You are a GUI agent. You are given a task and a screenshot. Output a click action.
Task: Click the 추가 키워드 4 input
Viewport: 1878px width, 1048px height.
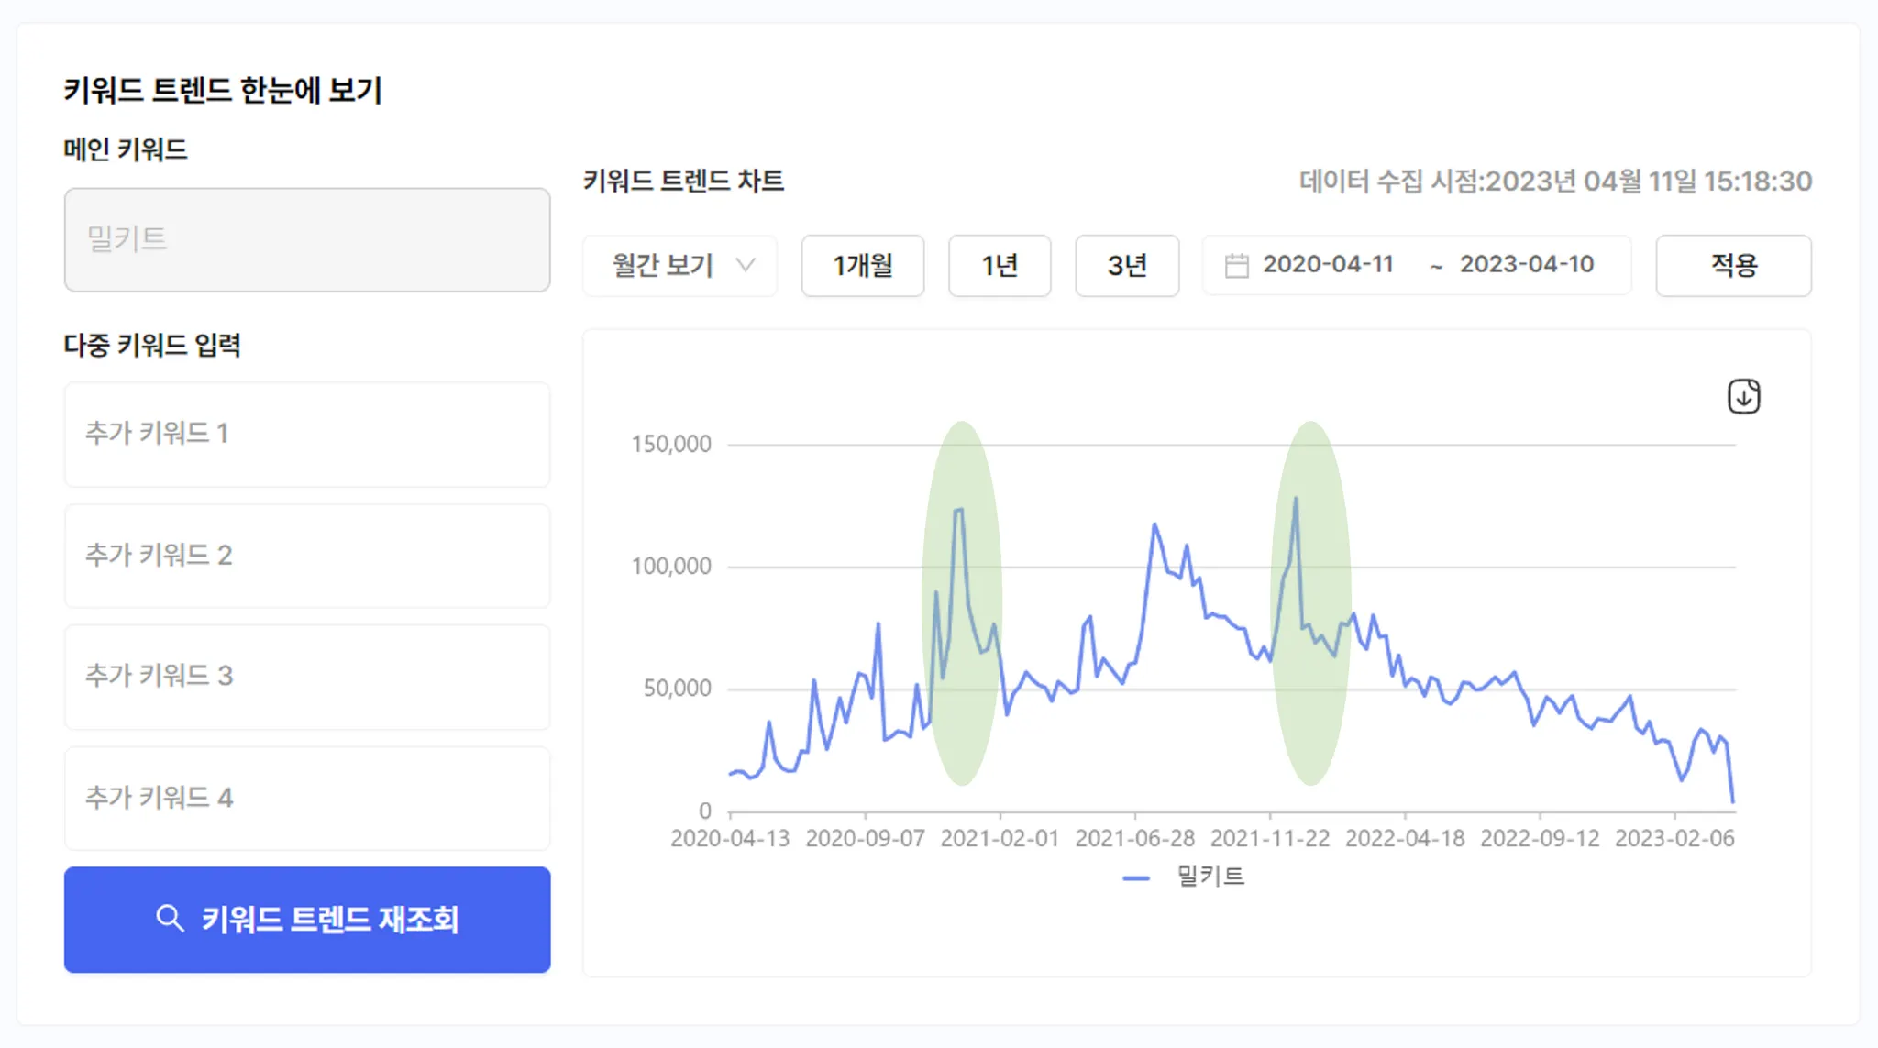coord(307,798)
